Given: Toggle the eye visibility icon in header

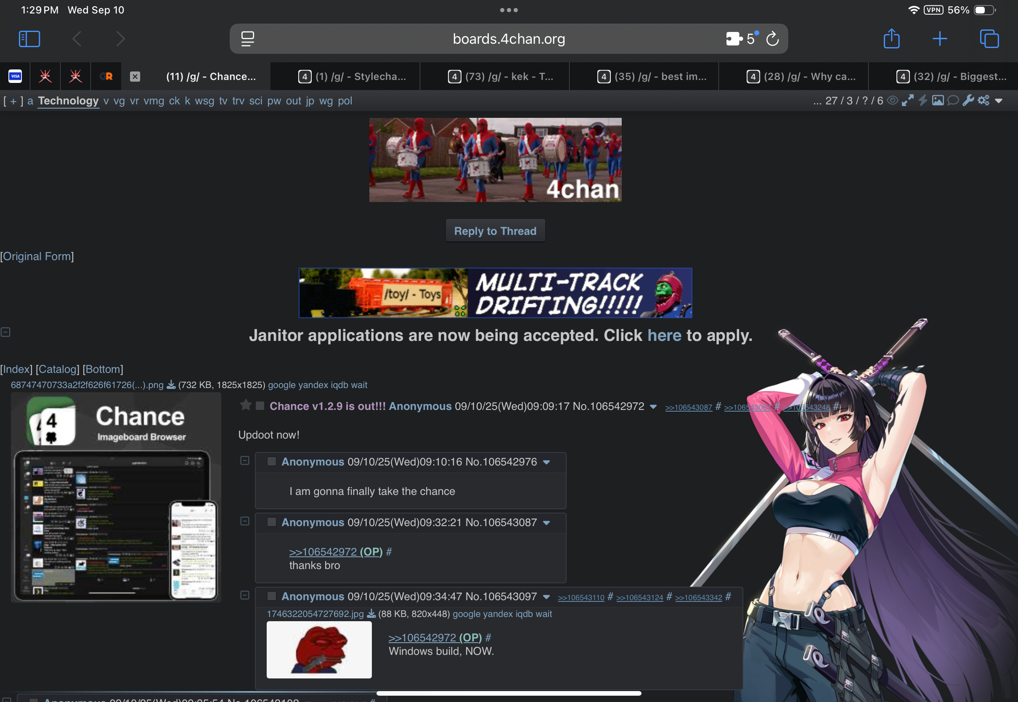Looking at the screenshot, I should point(892,101).
